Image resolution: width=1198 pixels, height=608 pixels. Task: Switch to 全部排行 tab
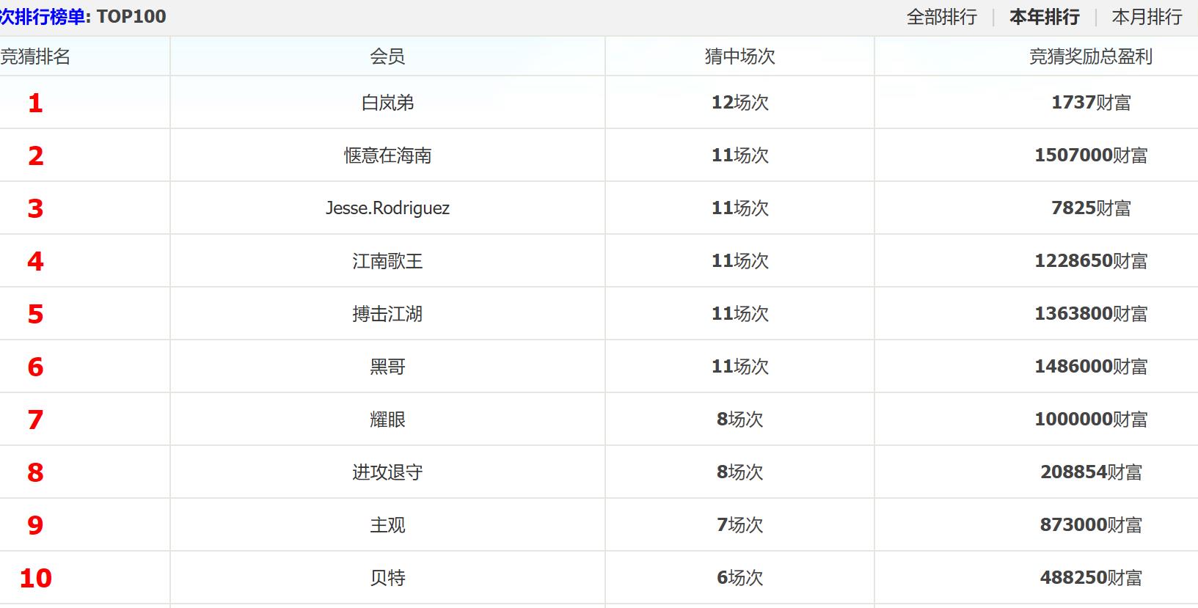click(941, 17)
